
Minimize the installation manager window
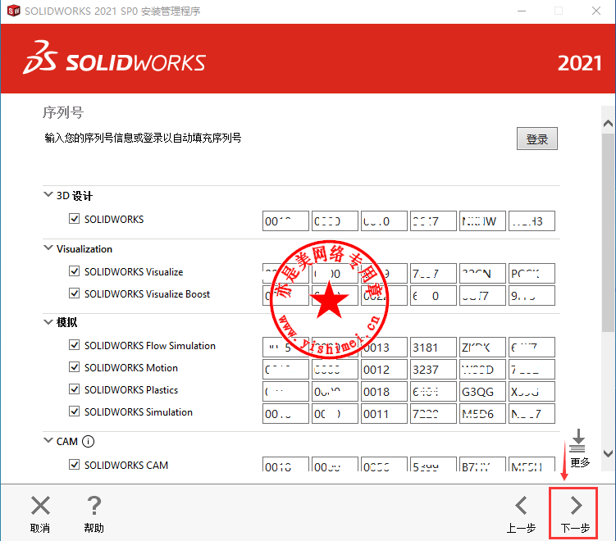pyautogui.click(x=522, y=11)
